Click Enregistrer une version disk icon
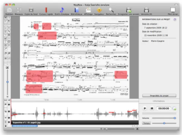 [x=129, y=10]
